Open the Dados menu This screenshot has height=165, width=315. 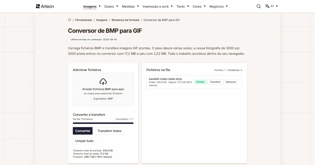click(109, 7)
